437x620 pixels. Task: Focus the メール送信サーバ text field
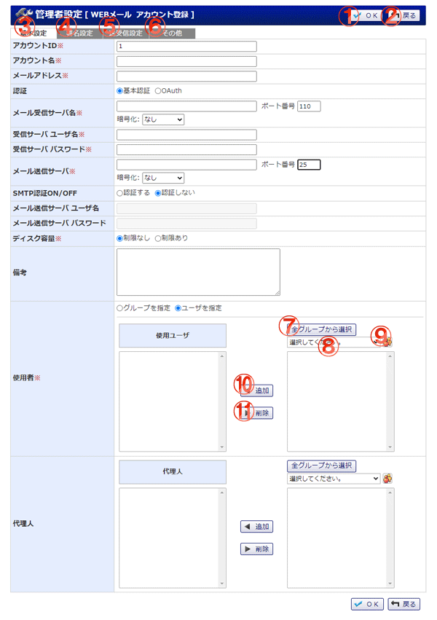tap(186, 165)
